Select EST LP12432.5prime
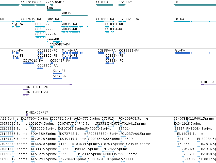The height and width of the screenshot is (163, 216). pyautogui.click(x=89, y=154)
